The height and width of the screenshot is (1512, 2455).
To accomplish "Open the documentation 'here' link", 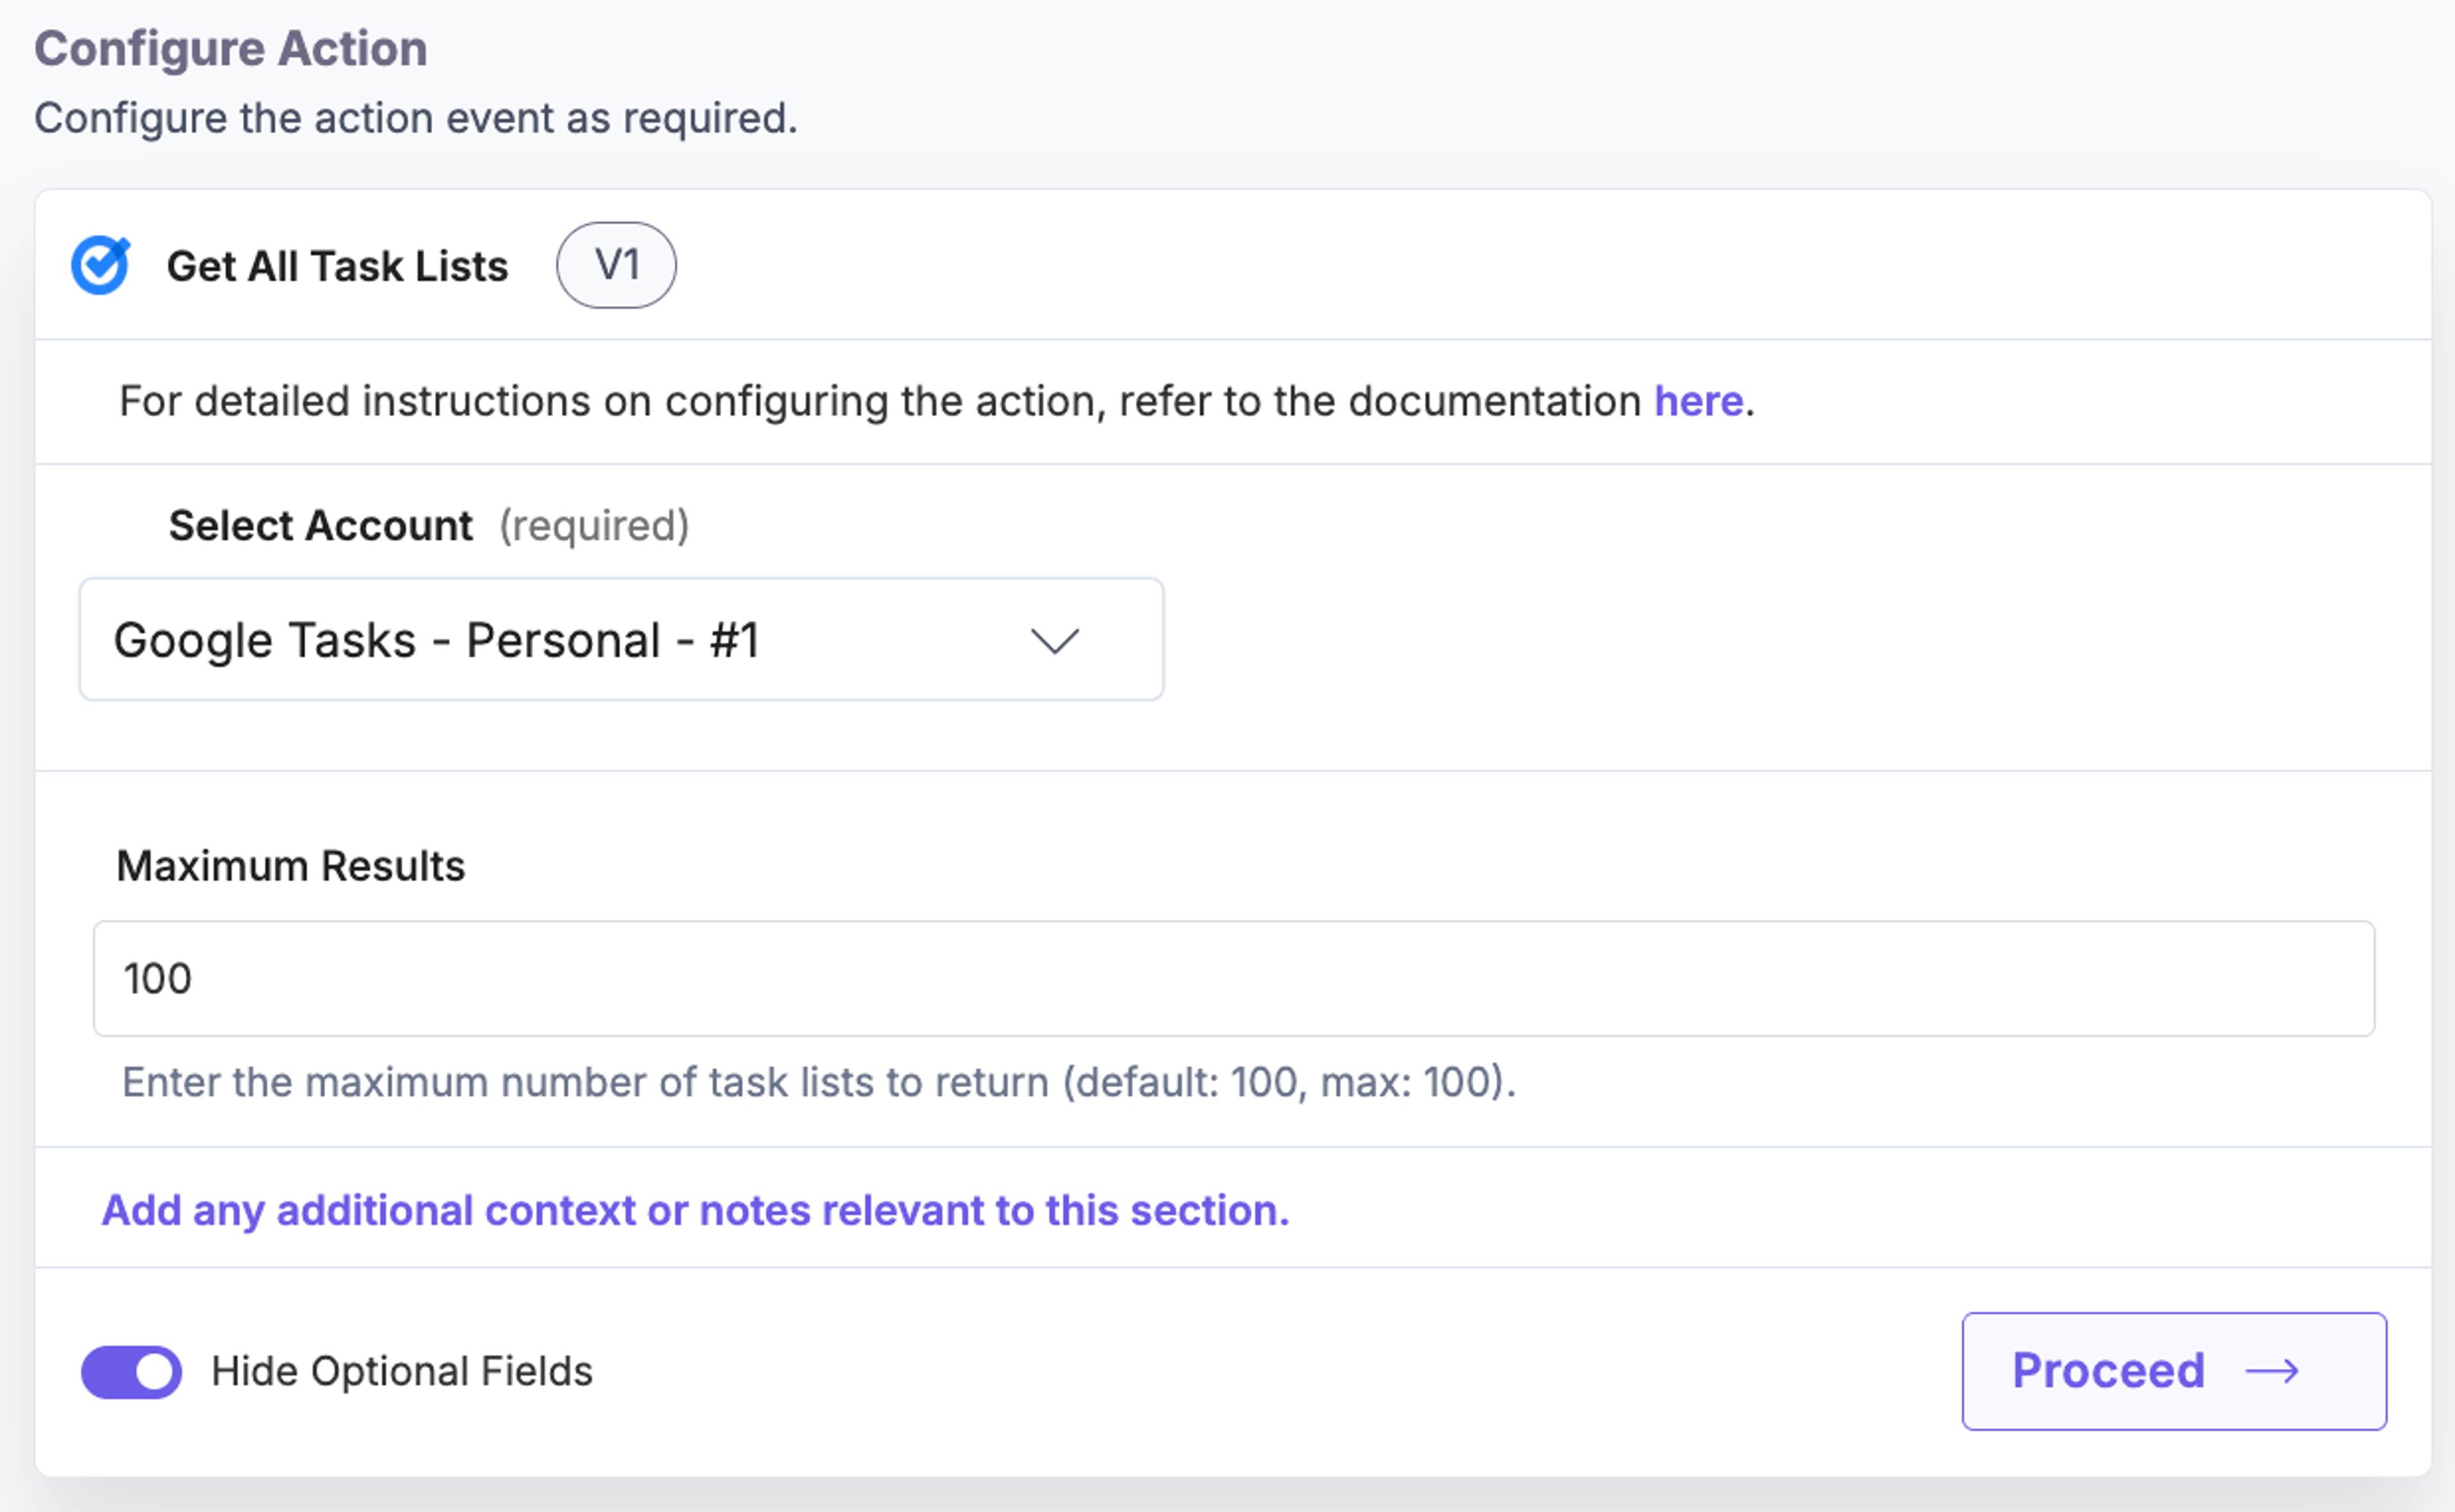I will coord(1698,401).
